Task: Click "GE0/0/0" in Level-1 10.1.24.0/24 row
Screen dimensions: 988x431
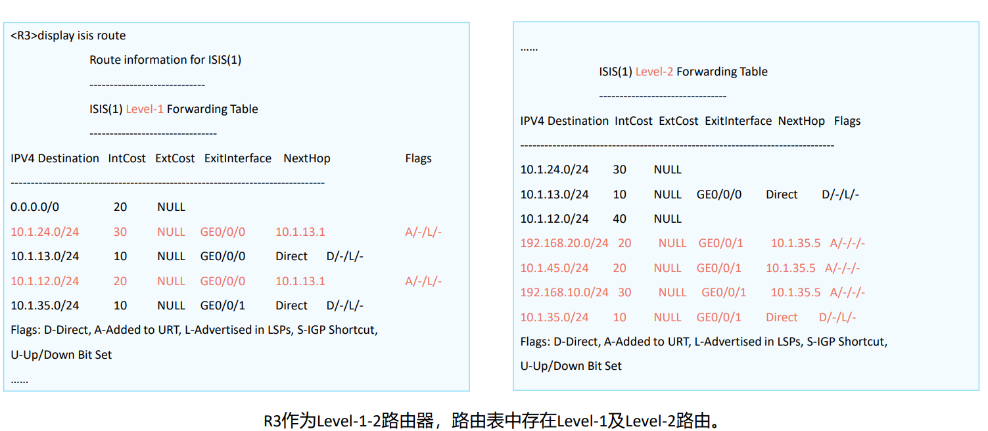Action: pos(223,232)
